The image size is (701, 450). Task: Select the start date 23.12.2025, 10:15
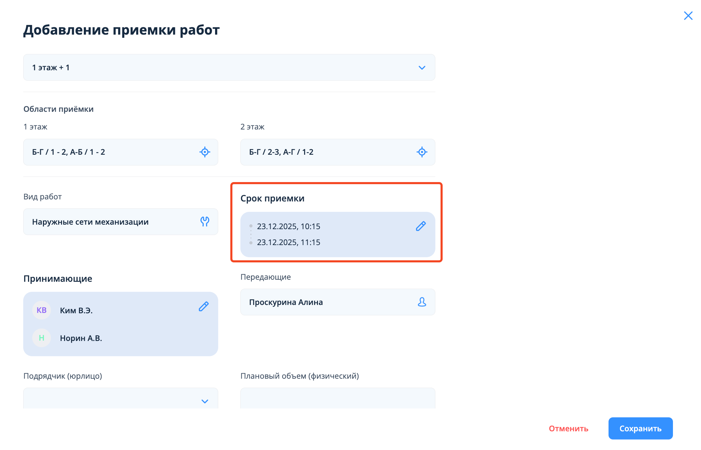289,226
